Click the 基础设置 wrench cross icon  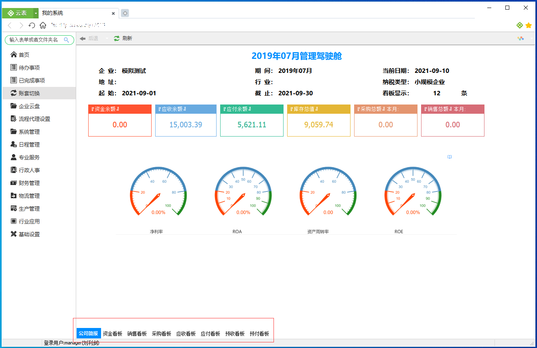(14, 234)
